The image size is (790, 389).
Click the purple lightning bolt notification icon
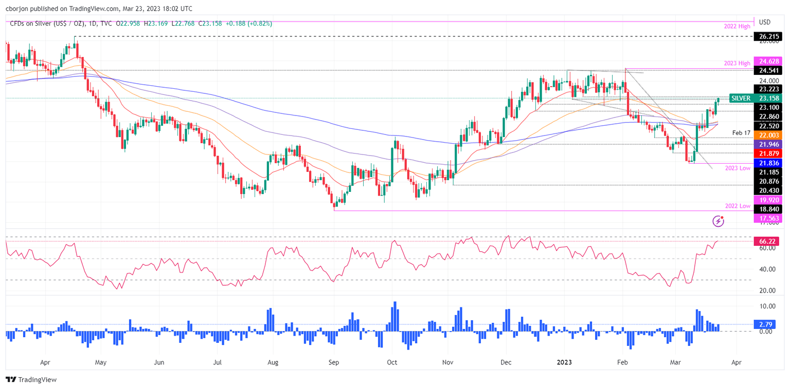(717, 221)
